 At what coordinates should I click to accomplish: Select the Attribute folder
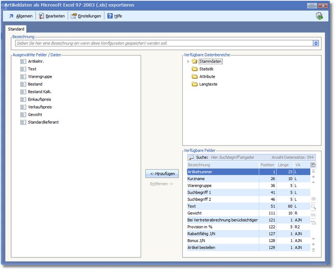pos(207,77)
